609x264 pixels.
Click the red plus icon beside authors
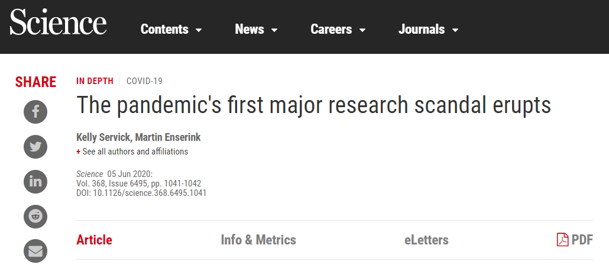click(79, 152)
